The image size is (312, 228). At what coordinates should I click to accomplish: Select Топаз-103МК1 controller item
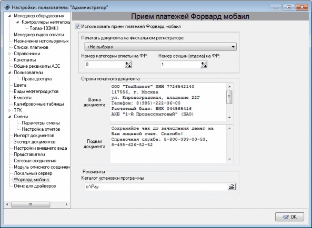click(x=44, y=28)
